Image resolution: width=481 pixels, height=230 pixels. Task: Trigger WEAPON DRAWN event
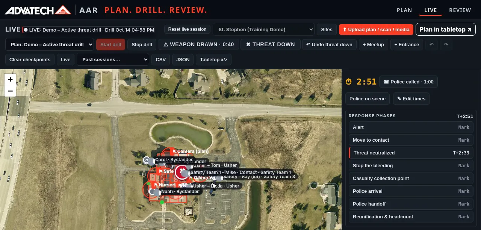198,44
